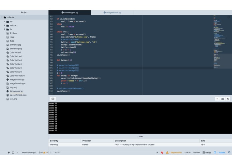Open ColorVidFinal.avi in the project tree

point(17,75)
